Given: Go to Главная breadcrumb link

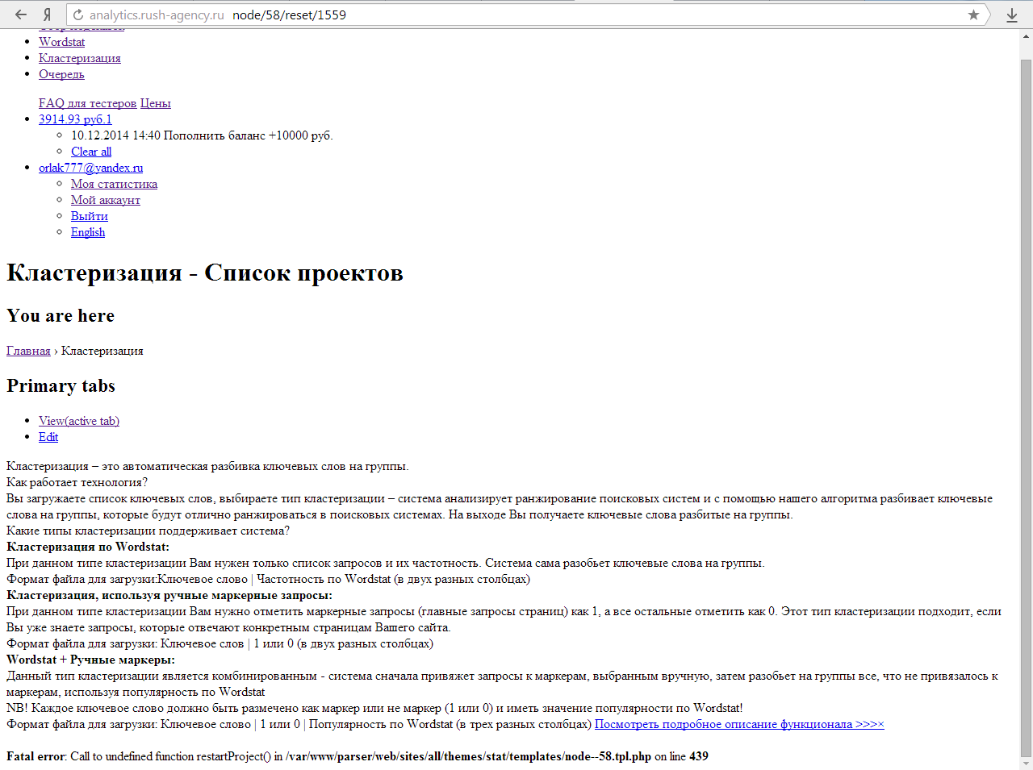Looking at the screenshot, I should pos(28,351).
